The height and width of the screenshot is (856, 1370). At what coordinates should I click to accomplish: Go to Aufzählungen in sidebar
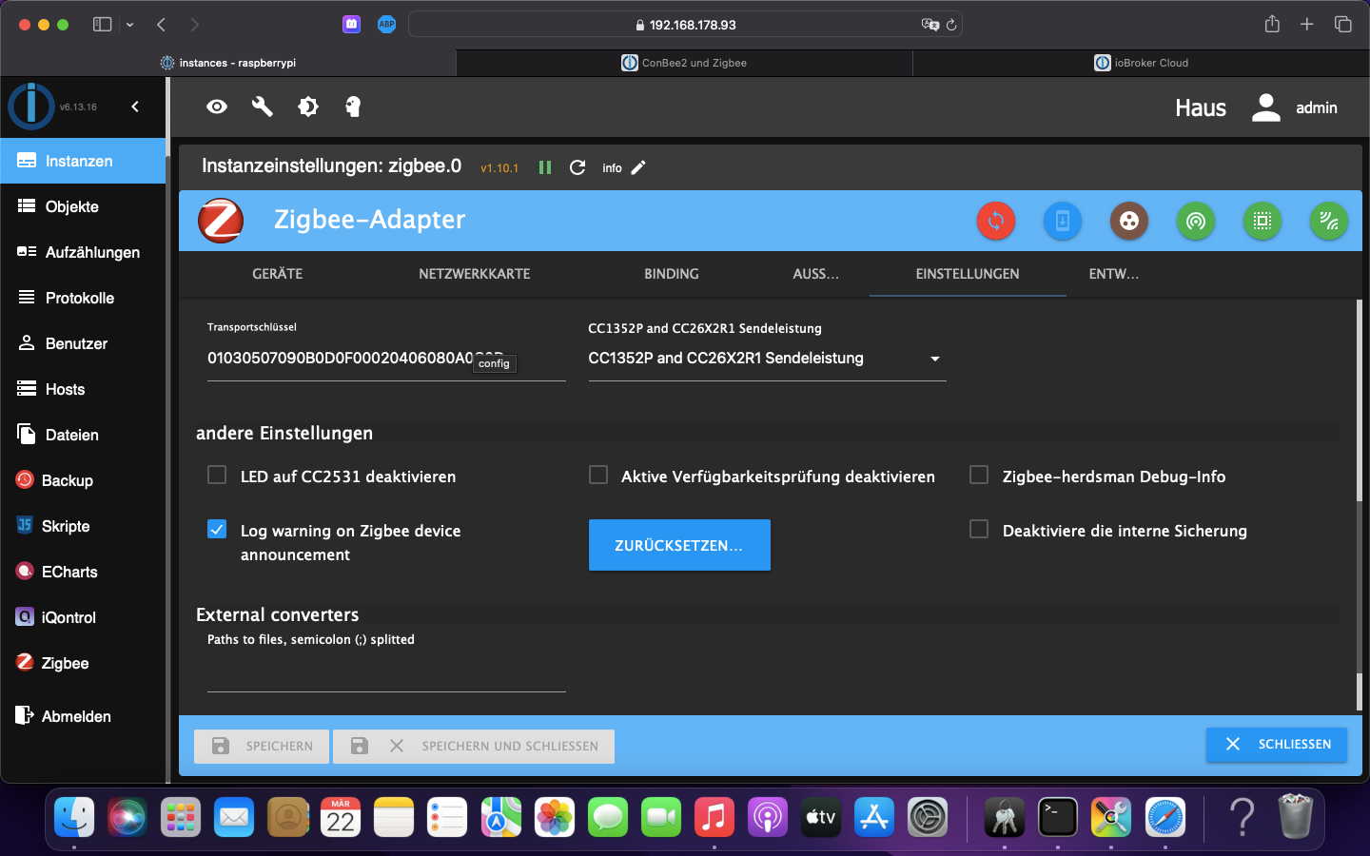[83, 252]
